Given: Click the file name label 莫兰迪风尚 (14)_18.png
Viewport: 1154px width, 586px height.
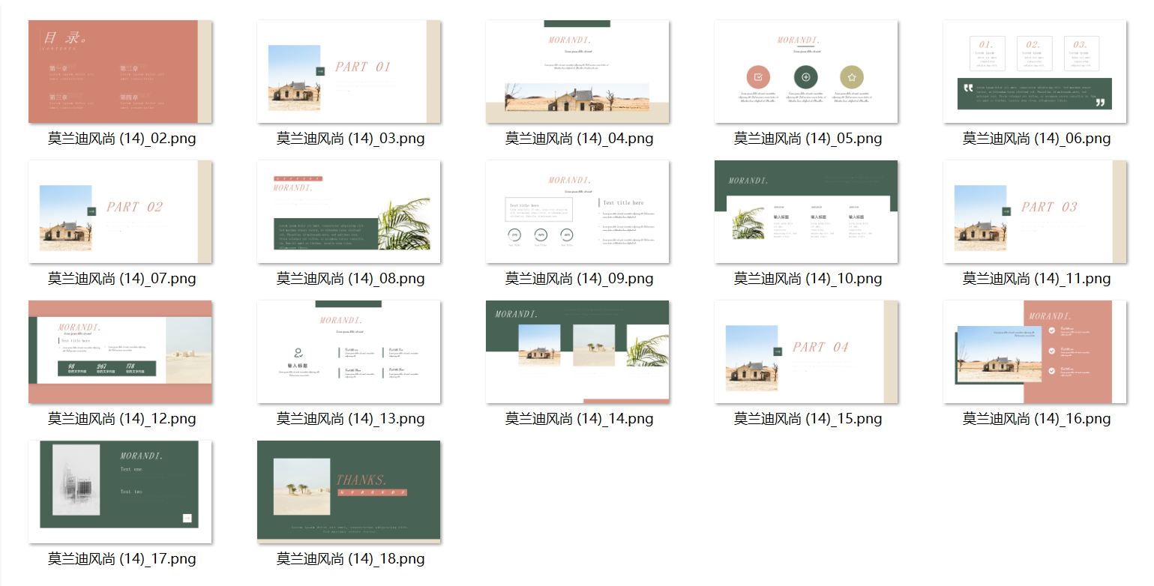Looking at the screenshot, I should [x=350, y=559].
